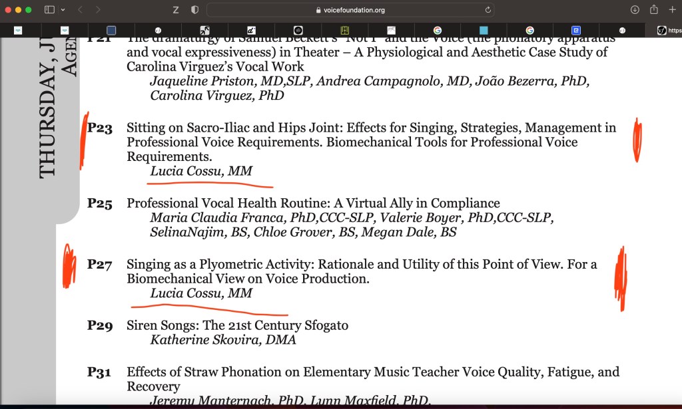Open the sidebar tab groups dropdown arrow
This screenshot has height=409, width=682.
(63, 10)
